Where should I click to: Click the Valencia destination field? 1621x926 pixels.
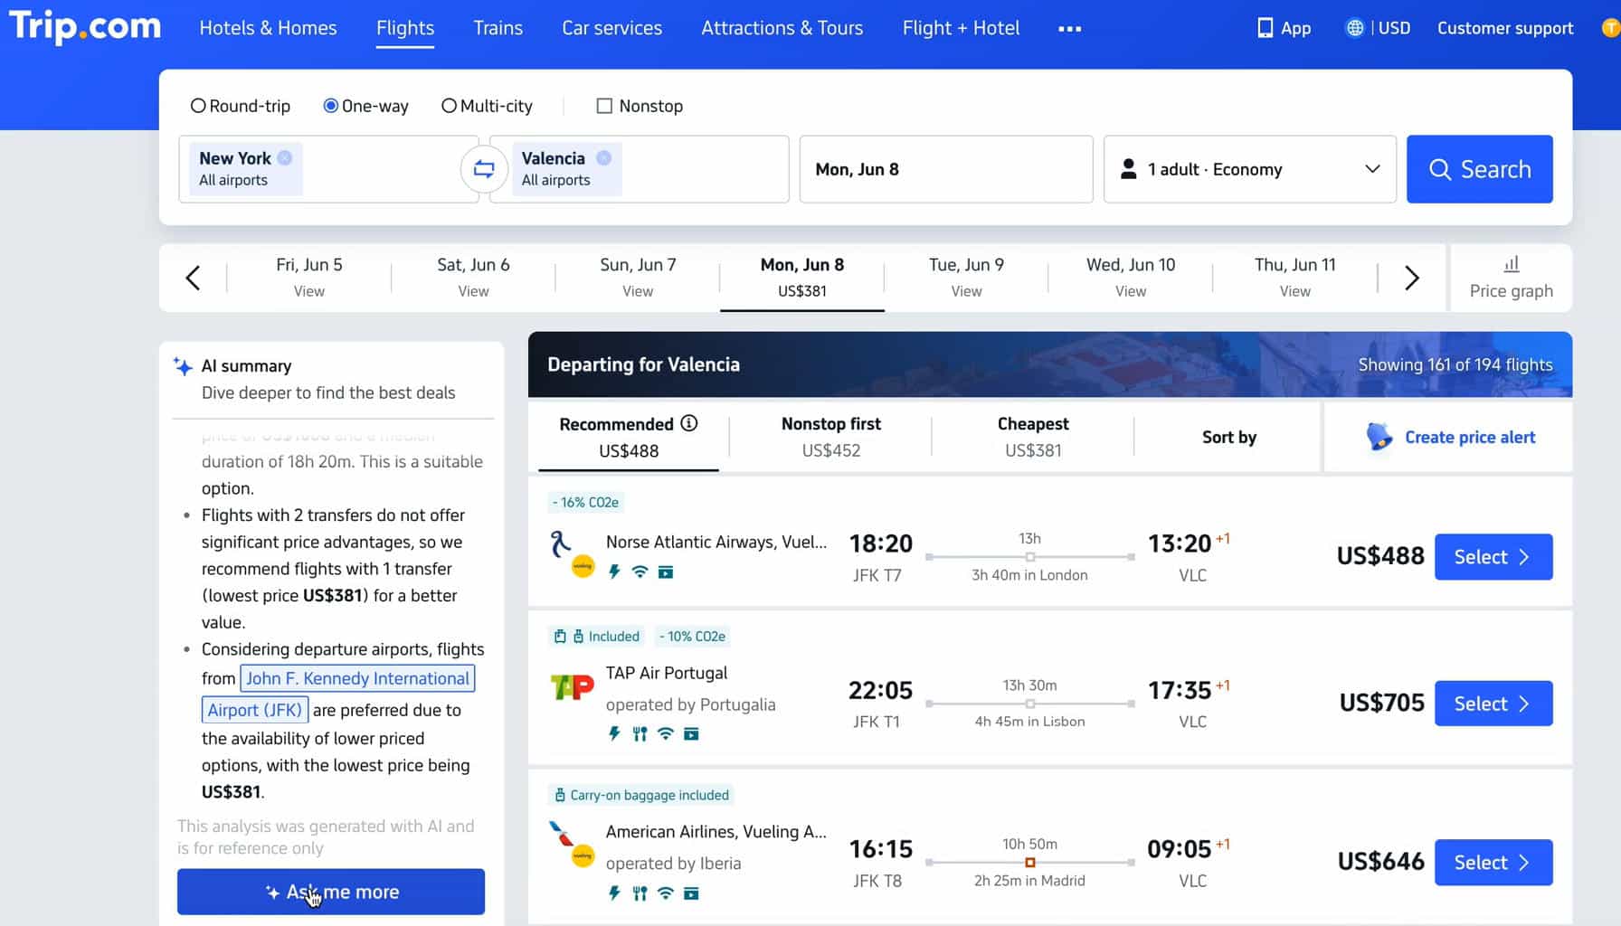(x=640, y=169)
